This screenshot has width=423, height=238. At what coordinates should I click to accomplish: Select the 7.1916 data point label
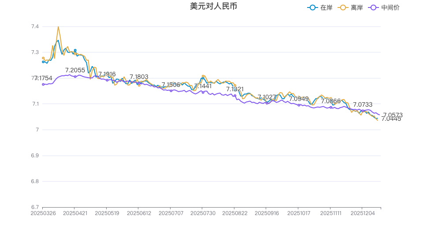click(x=107, y=74)
